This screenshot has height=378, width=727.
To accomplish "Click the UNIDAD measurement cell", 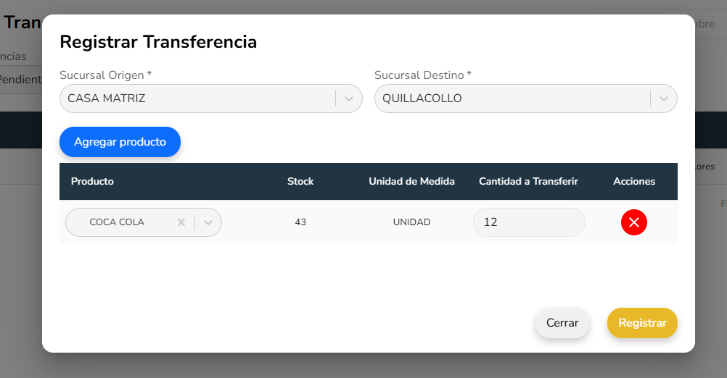I will (x=411, y=222).
